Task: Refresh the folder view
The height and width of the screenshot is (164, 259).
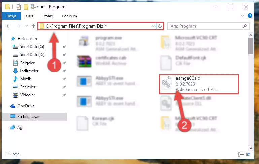Action: tap(160, 26)
